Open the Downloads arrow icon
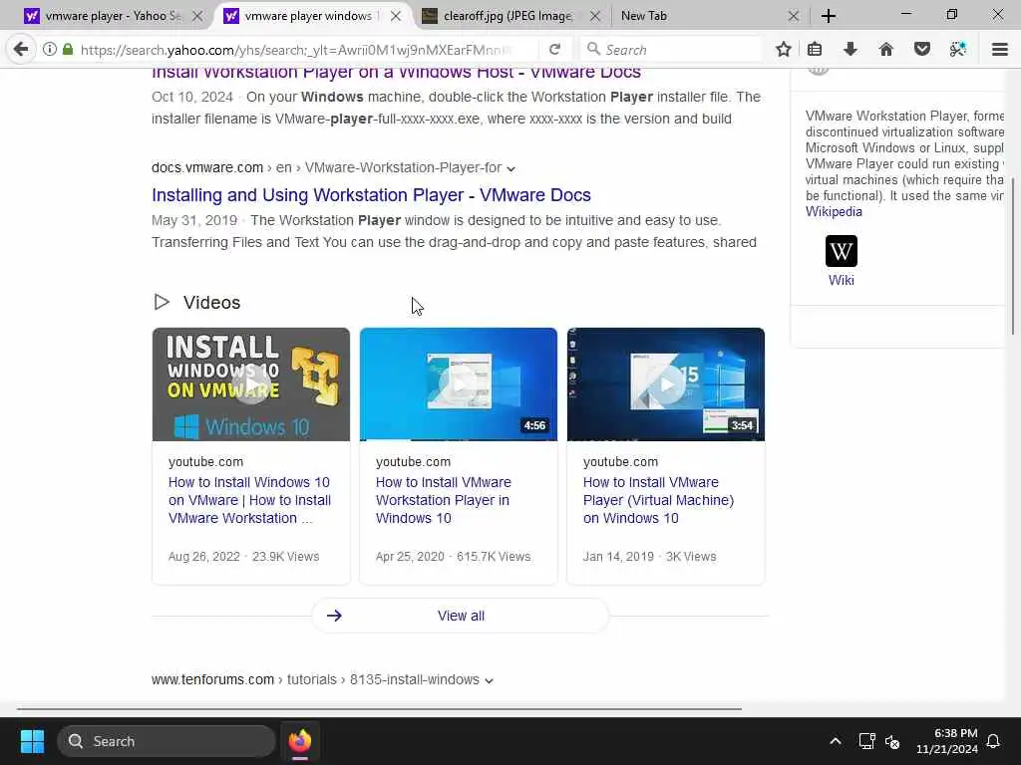 click(x=850, y=49)
